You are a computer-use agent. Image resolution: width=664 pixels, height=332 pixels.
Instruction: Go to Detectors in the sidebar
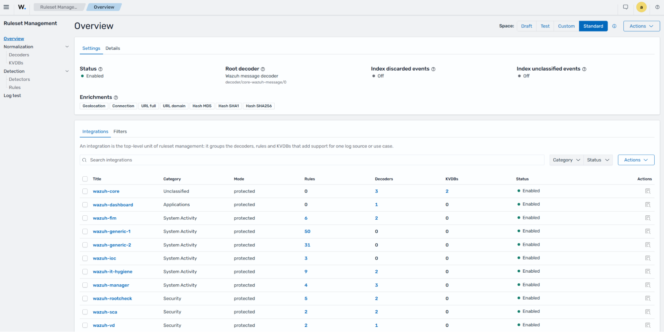[x=19, y=80]
